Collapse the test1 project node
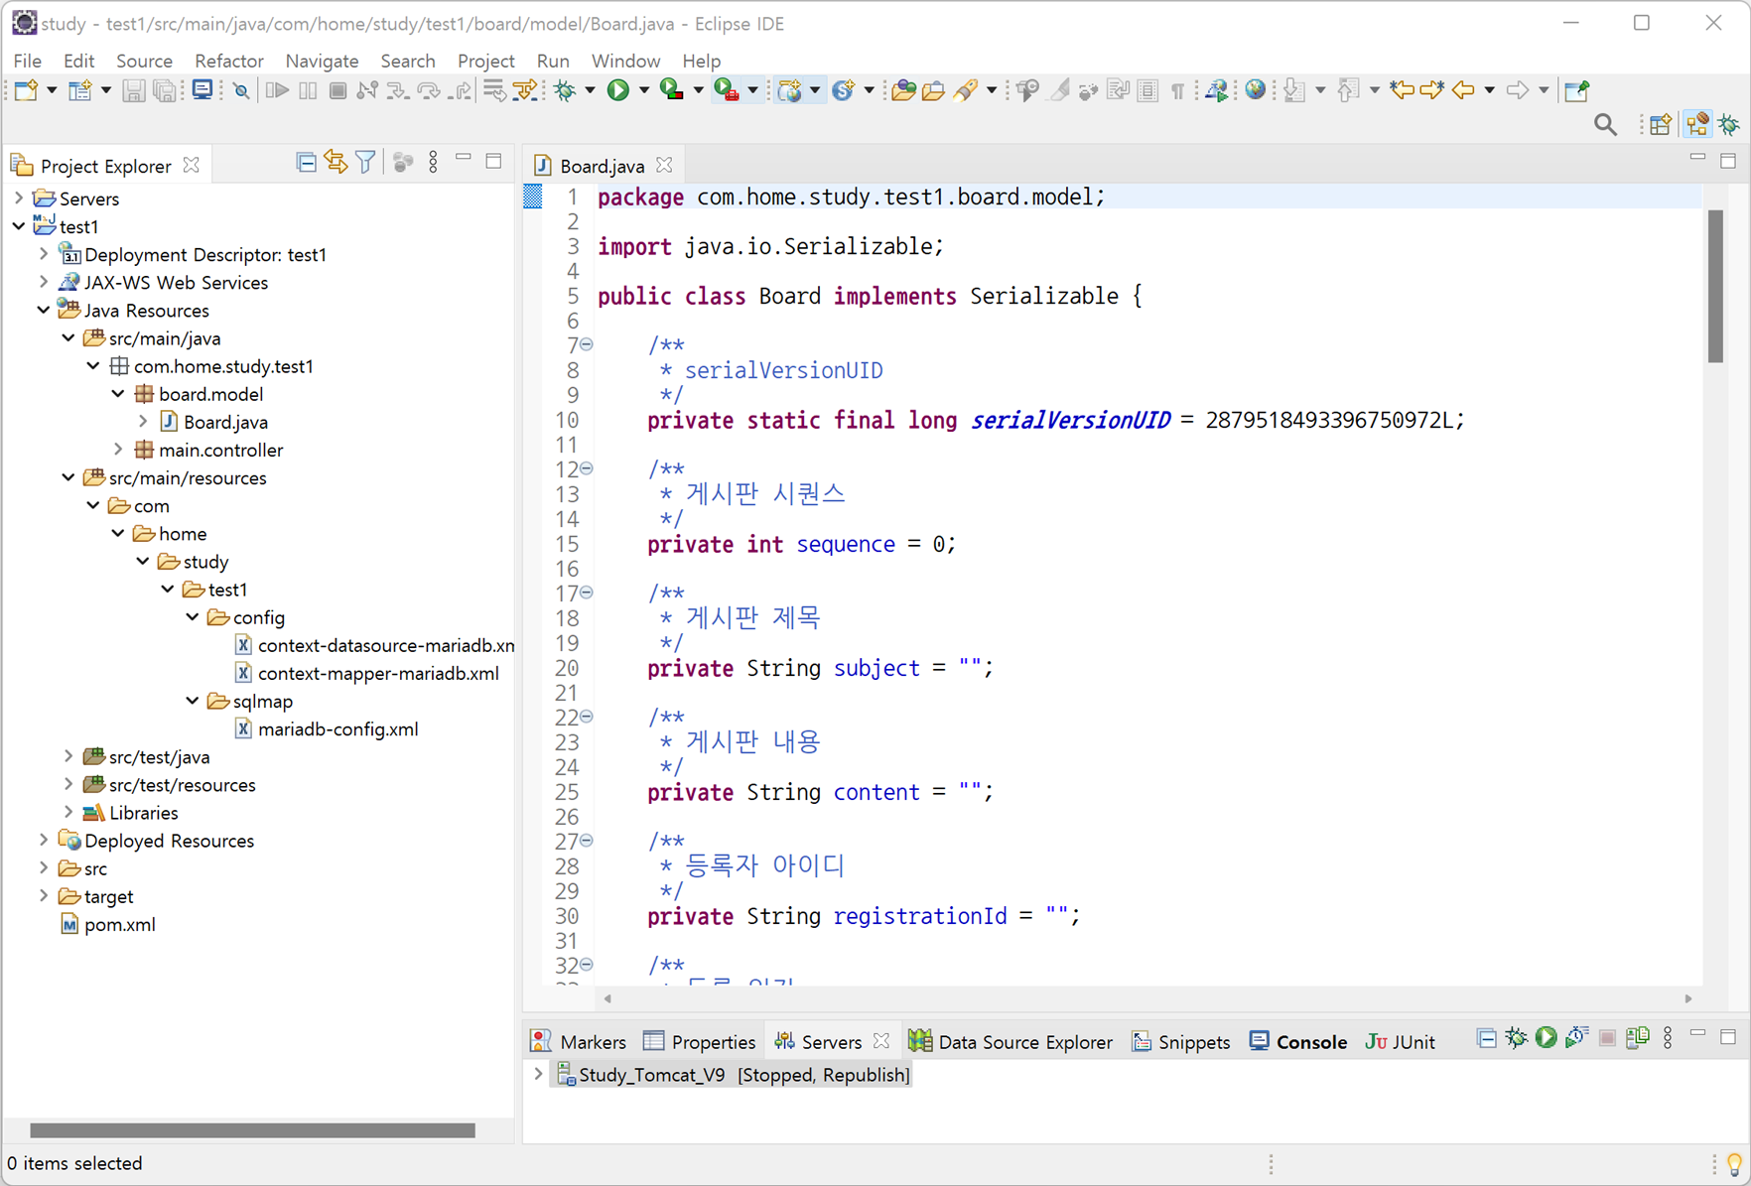The height and width of the screenshot is (1186, 1751). pyautogui.click(x=19, y=226)
